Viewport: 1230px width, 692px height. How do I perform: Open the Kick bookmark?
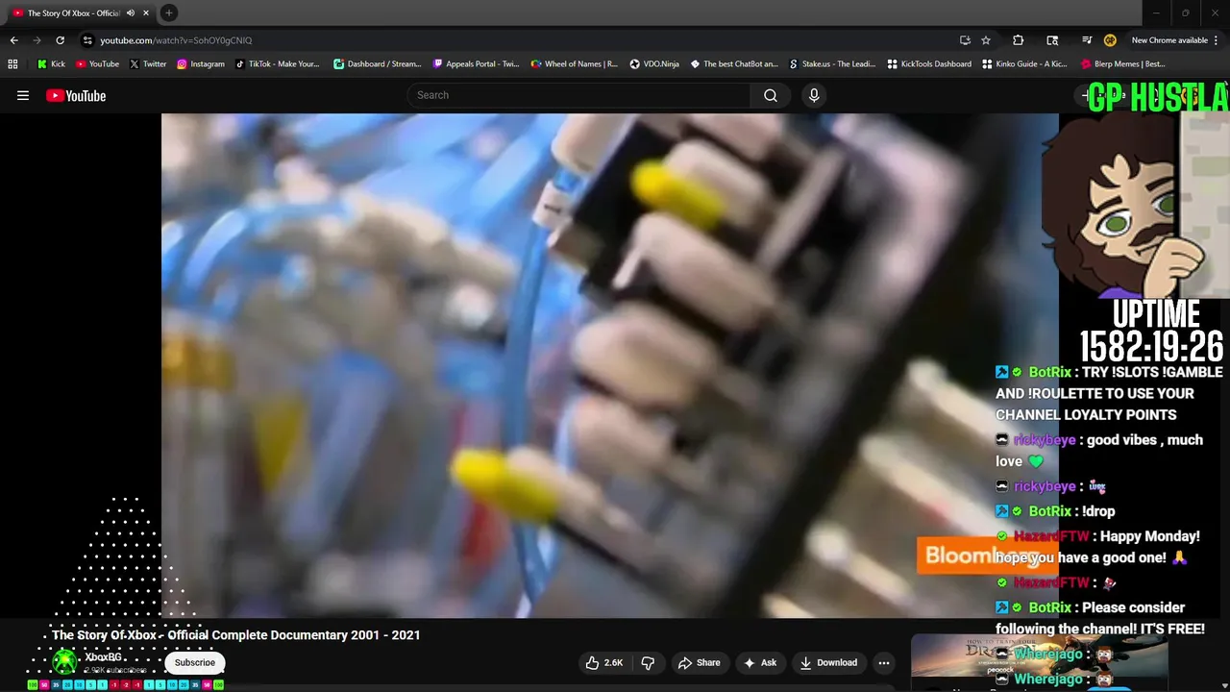[51, 64]
